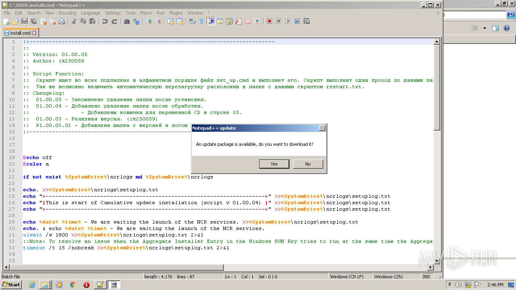Open Find with the binoculars icon
The image size is (516, 290).
127,21
